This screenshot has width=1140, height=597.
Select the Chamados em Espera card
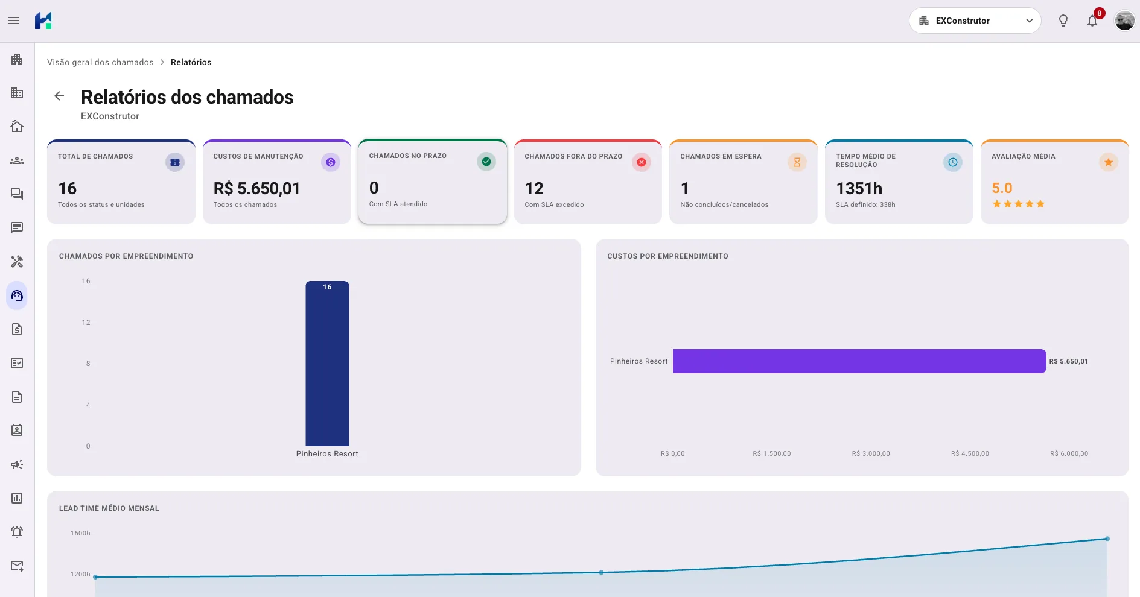[x=744, y=182]
